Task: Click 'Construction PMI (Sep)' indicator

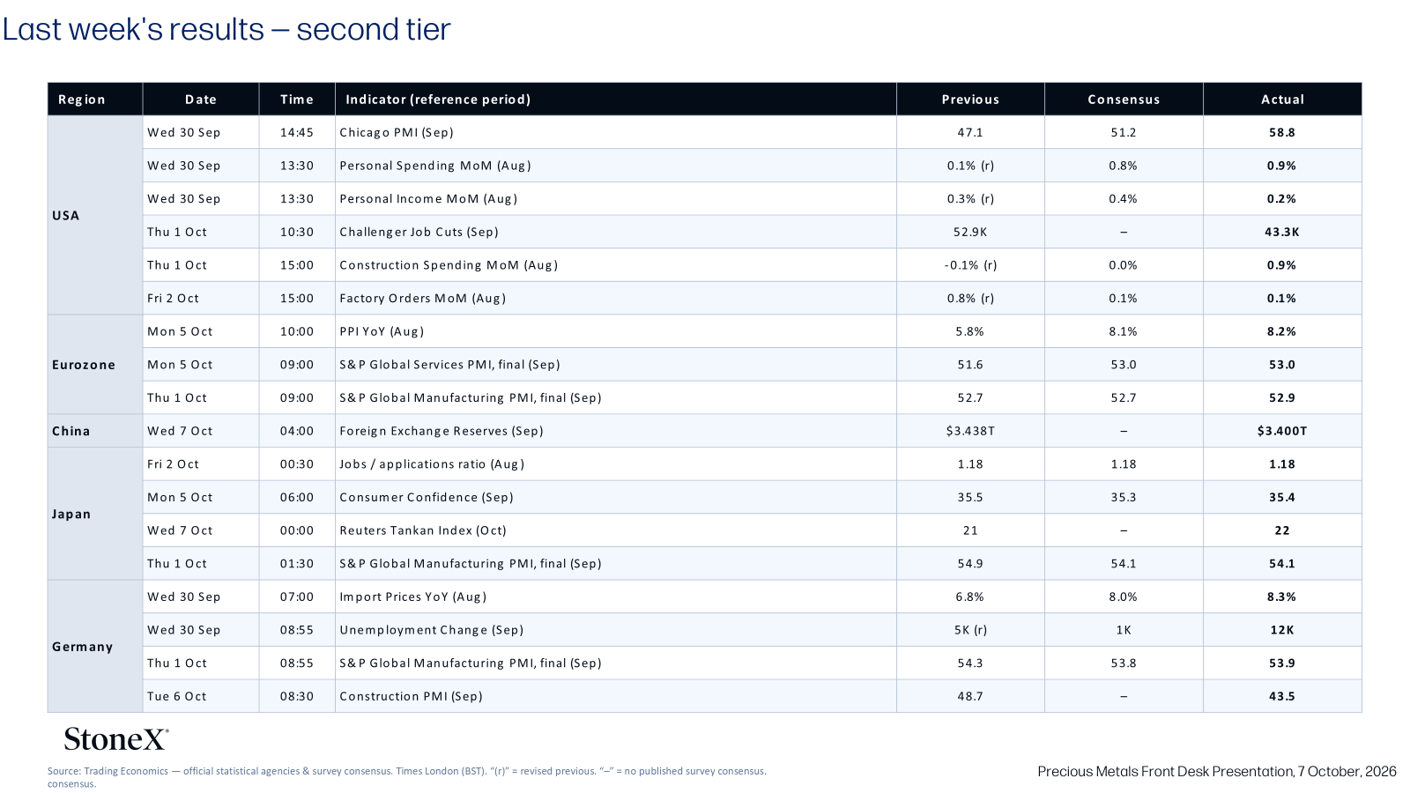Action: click(x=412, y=696)
